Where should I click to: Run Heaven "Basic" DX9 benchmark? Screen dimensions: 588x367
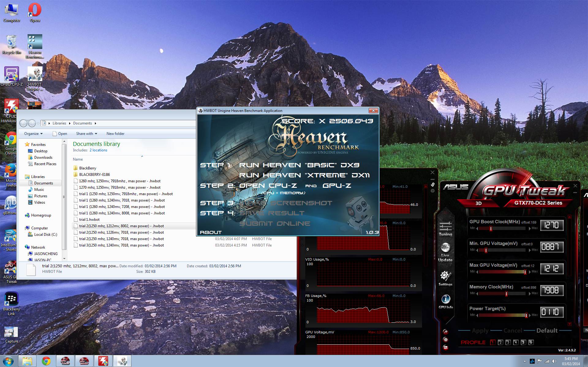click(x=299, y=165)
